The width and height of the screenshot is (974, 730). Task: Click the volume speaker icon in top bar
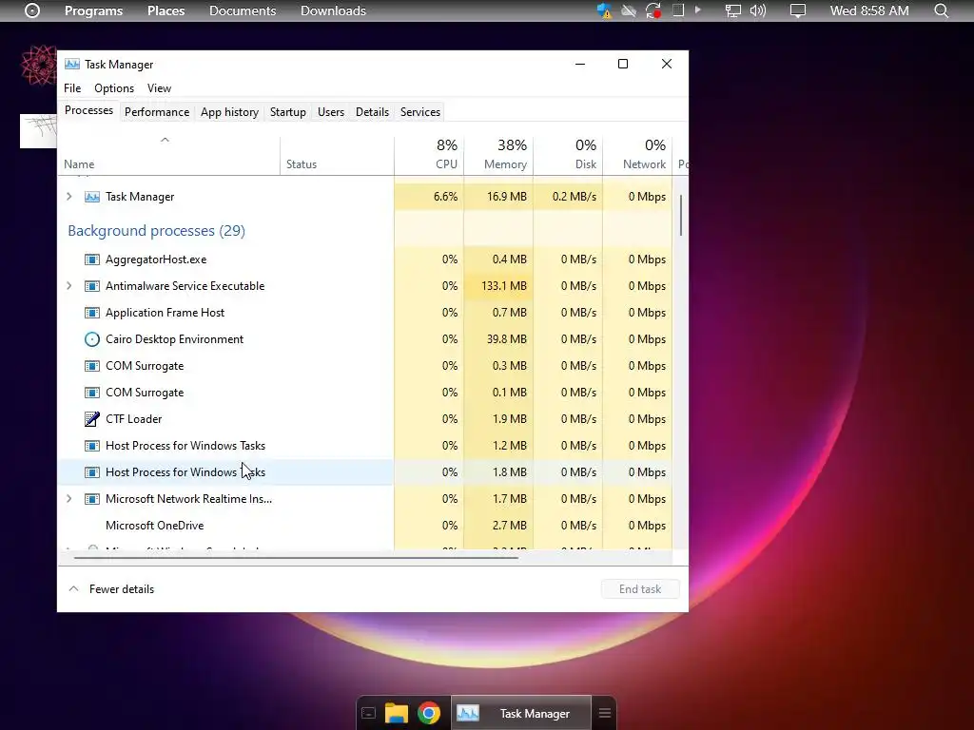coord(758,10)
